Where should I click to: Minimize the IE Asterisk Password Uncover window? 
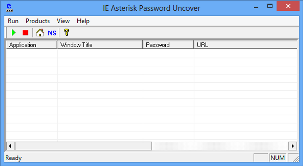coord(256,6)
